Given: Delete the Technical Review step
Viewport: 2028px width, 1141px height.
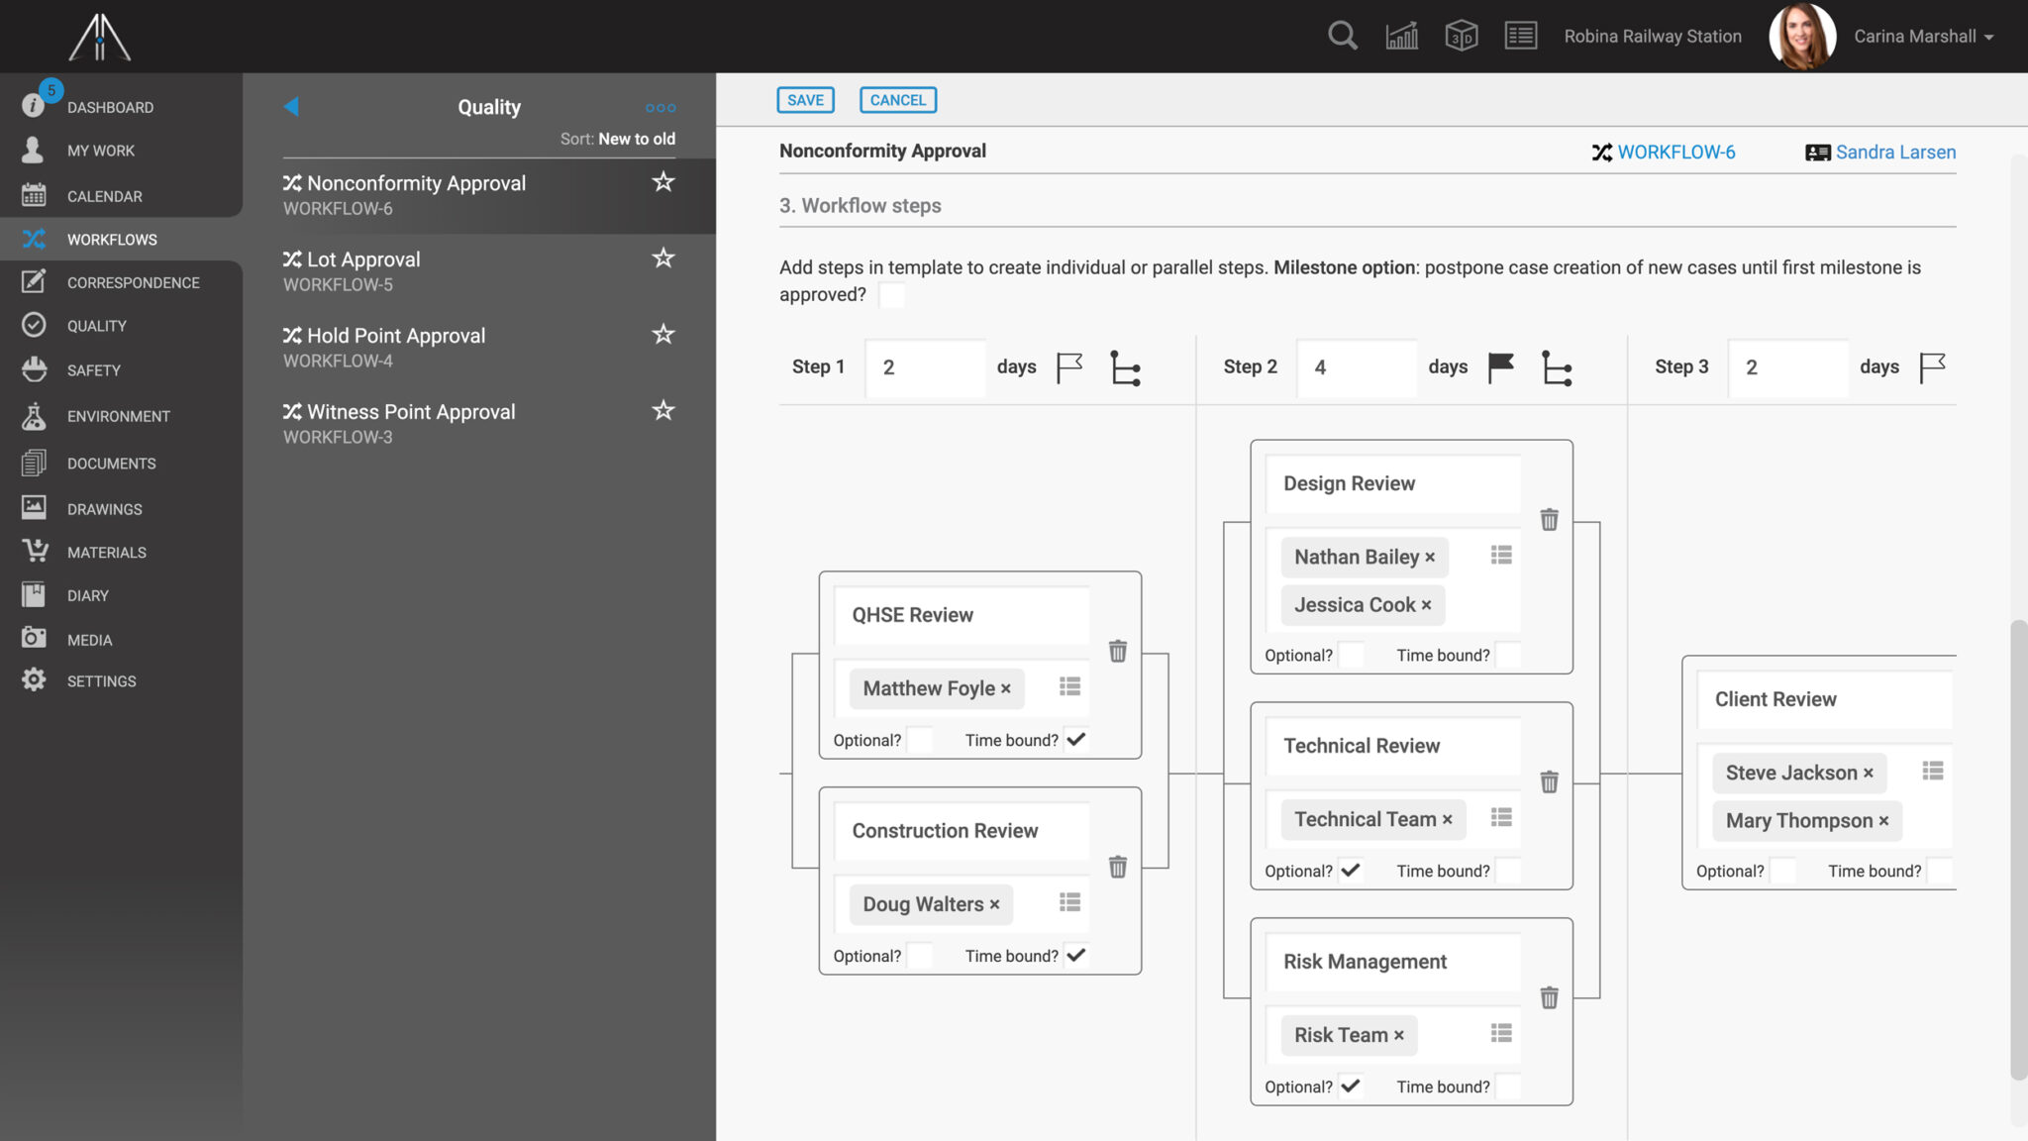Looking at the screenshot, I should pos(1550,781).
